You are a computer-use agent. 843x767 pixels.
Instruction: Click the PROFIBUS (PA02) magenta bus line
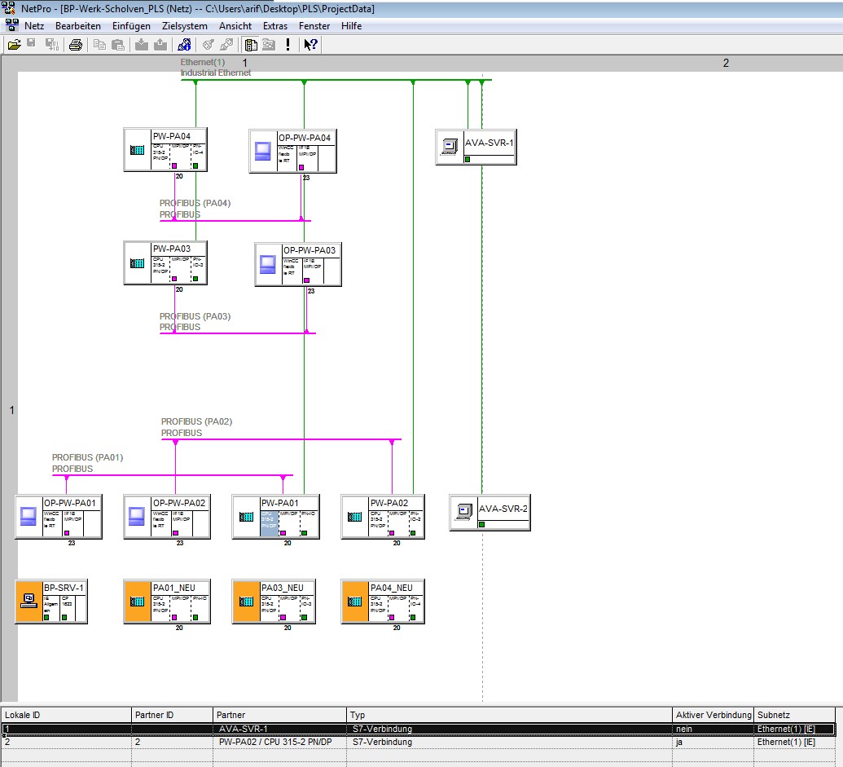point(281,439)
